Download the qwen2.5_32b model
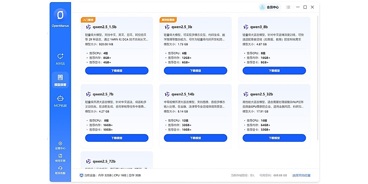The image size is (368, 184). pos(274,138)
